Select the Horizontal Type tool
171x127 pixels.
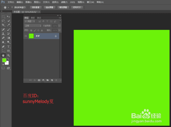click(x=9, y=47)
